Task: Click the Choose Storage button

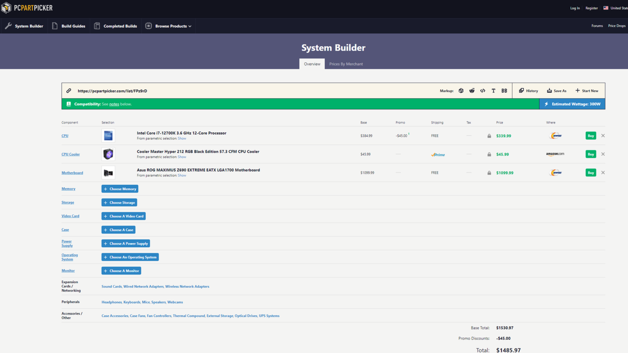Action: click(119, 202)
